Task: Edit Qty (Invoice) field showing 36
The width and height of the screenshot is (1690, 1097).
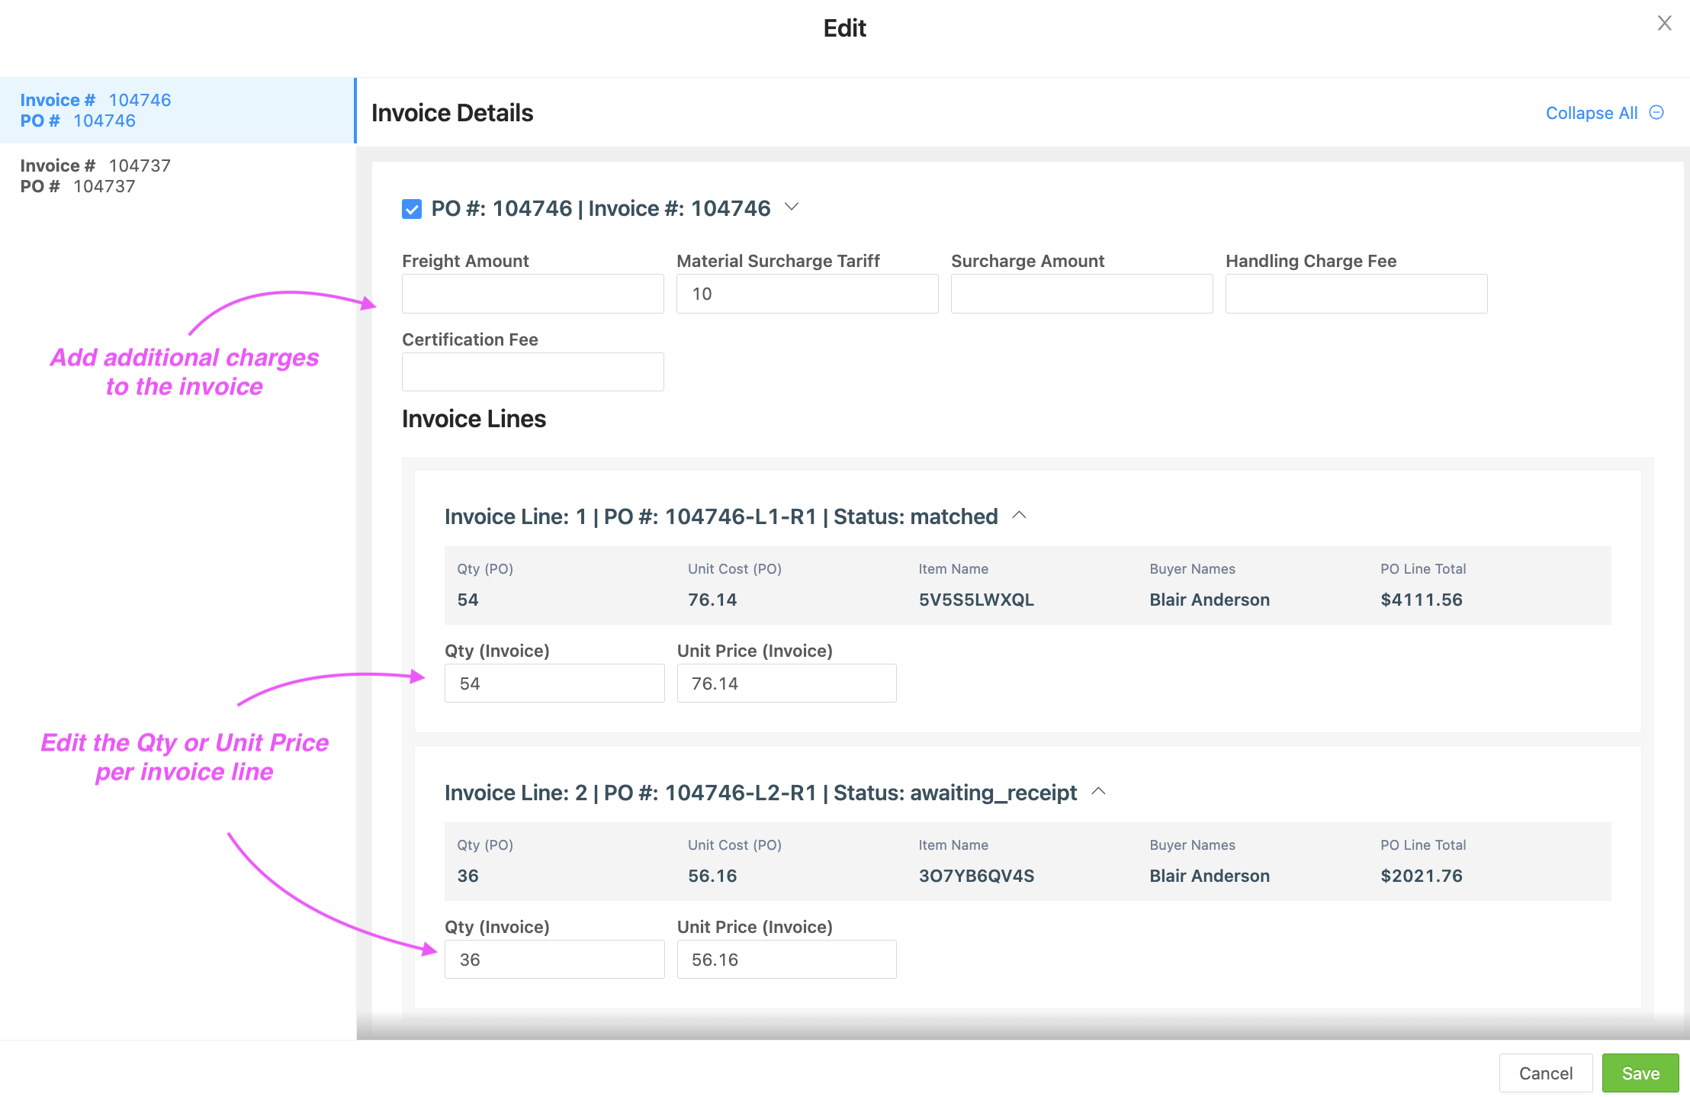Action: pyautogui.click(x=554, y=960)
